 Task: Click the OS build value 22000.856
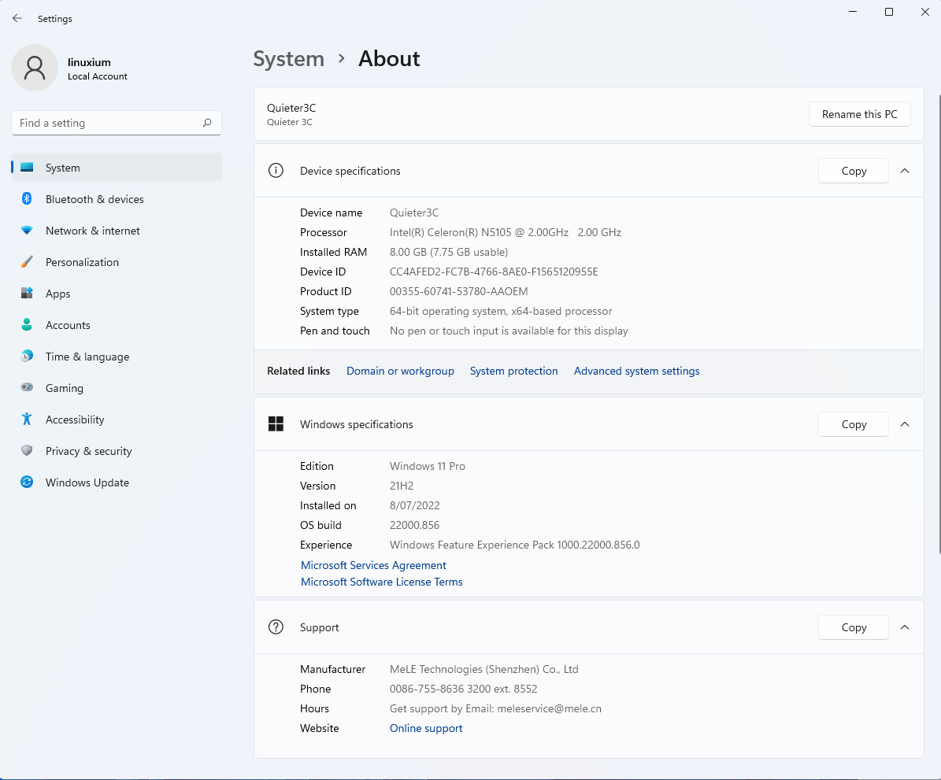click(x=415, y=525)
